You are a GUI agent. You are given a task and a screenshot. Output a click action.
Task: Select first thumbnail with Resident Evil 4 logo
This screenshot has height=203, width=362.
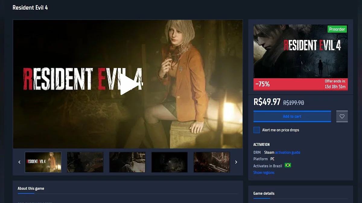tap(43, 162)
